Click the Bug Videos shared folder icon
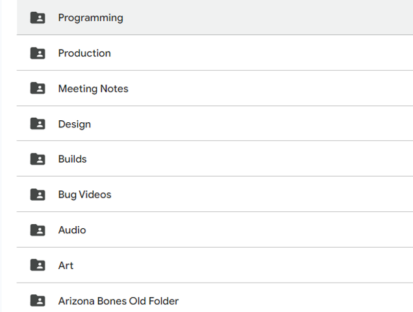The width and height of the screenshot is (413, 312). 38,194
